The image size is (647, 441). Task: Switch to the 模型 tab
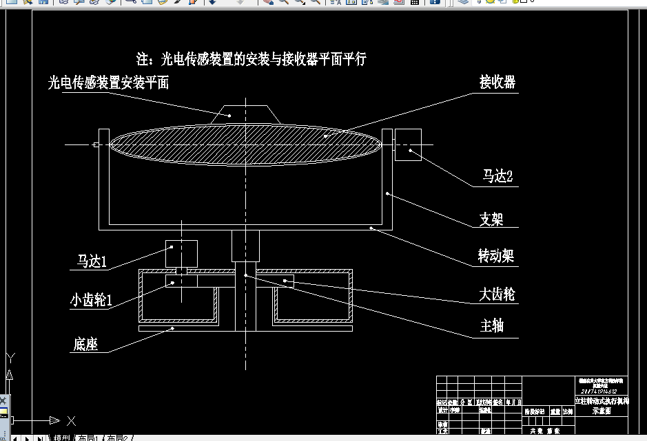(x=61, y=436)
